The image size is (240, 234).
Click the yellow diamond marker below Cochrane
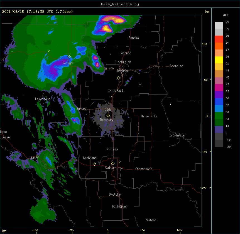pyautogui.click(x=95, y=164)
